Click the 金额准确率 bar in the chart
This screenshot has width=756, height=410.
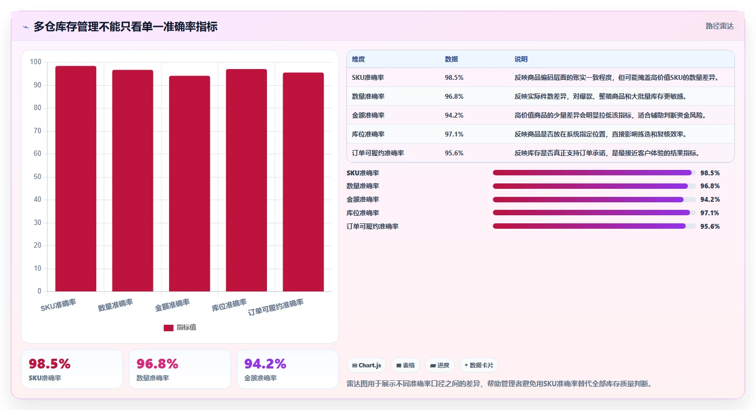click(189, 183)
